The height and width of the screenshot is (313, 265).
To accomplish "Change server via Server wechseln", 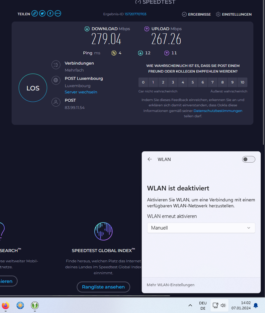I will pyautogui.click(x=81, y=92).
